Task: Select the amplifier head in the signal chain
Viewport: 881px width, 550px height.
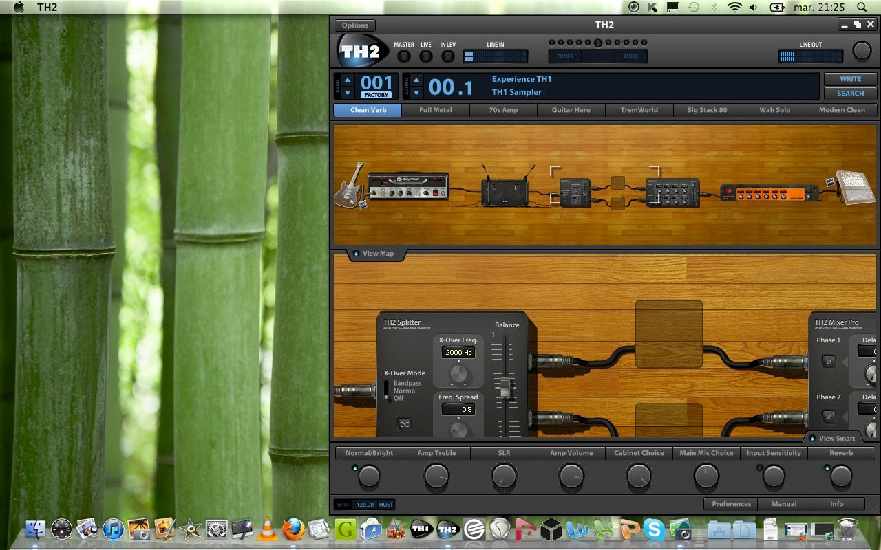Action: tap(408, 186)
